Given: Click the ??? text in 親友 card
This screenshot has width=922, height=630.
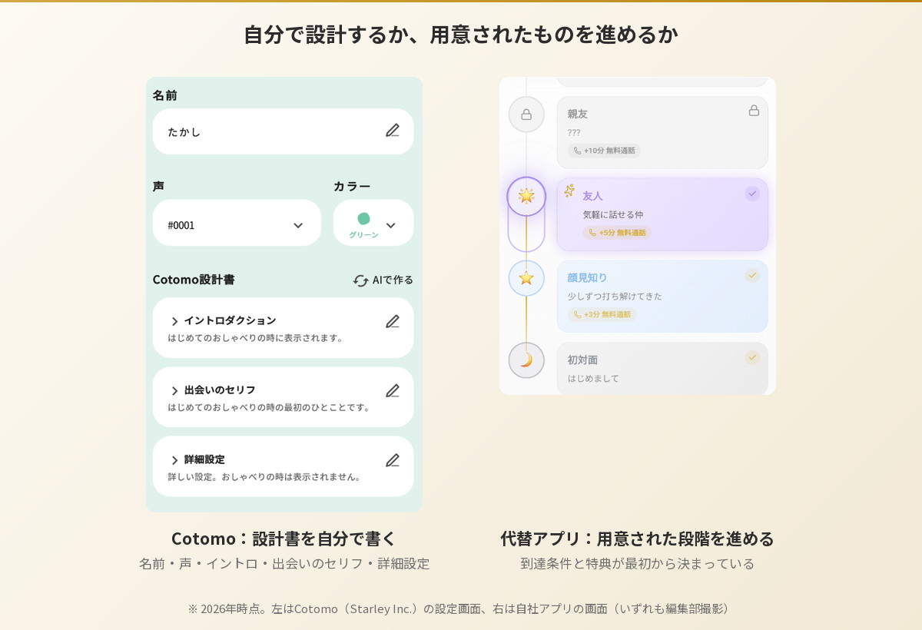Looking at the screenshot, I should tap(574, 132).
